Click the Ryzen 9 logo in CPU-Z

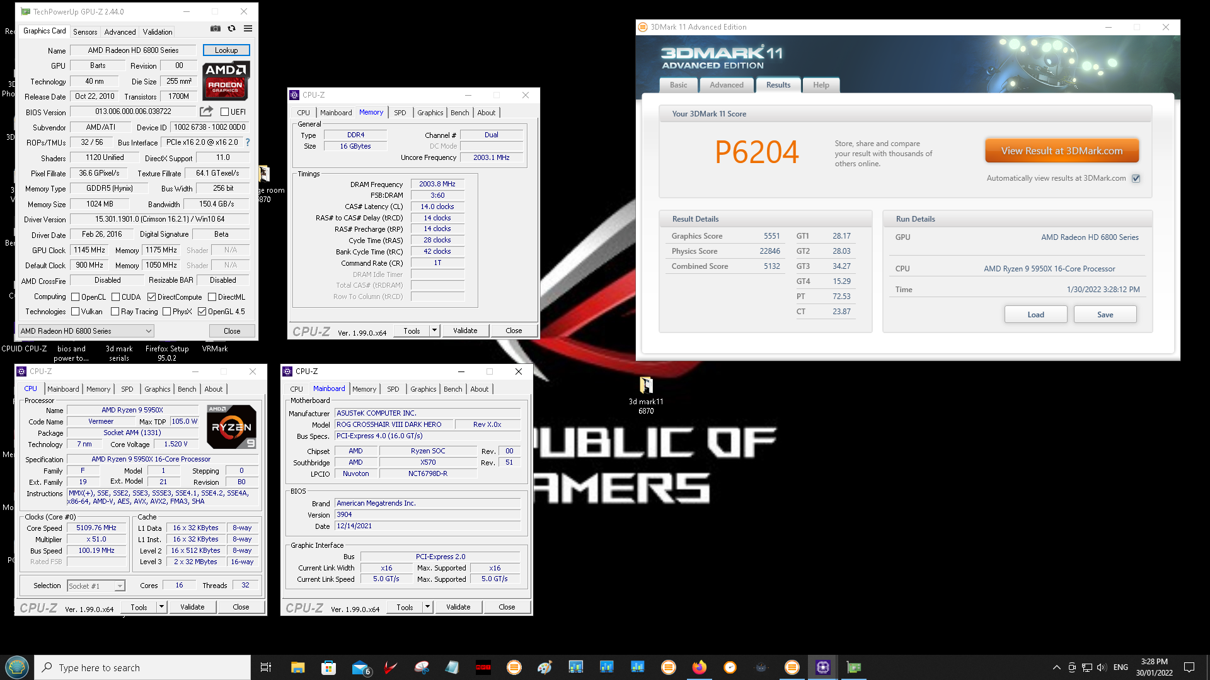[x=232, y=426]
